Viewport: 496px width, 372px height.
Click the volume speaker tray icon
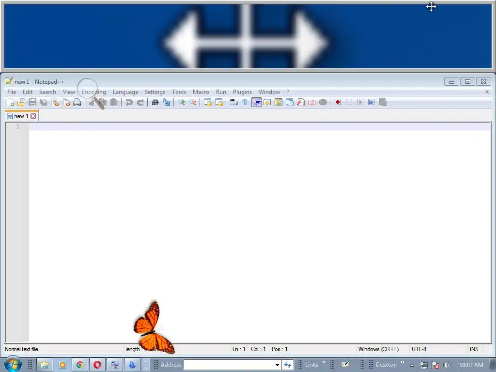click(x=447, y=365)
